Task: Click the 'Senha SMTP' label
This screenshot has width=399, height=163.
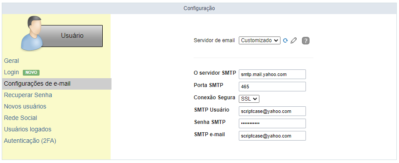Action: tap(210, 122)
